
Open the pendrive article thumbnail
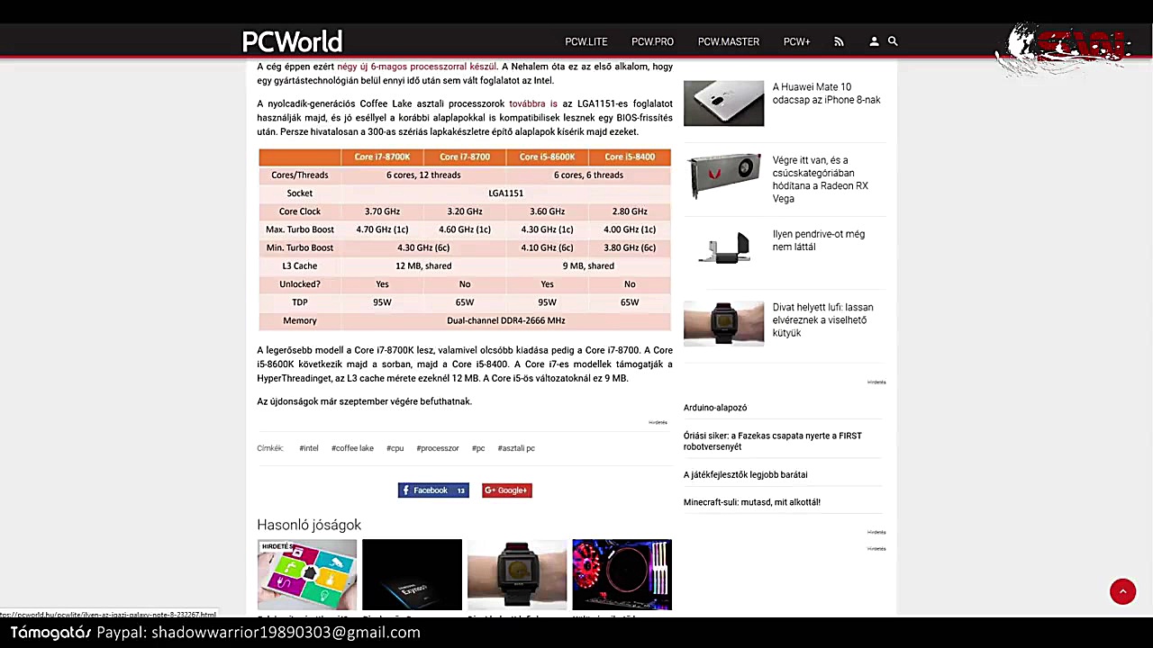723,249
